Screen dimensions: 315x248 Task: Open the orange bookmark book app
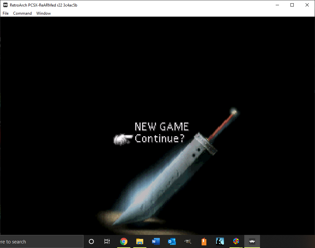point(204,241)
